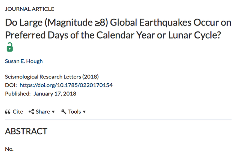Open the Tools menu label

pos(74,112)
